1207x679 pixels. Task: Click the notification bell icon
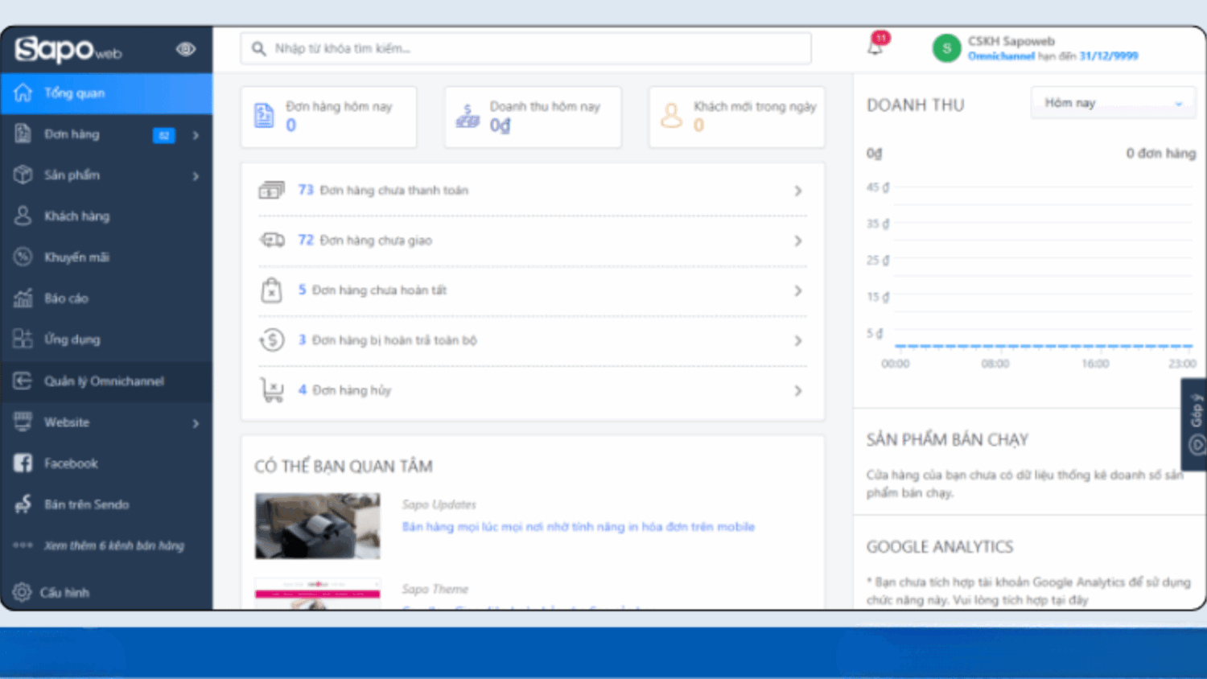(x=875, y=47)
